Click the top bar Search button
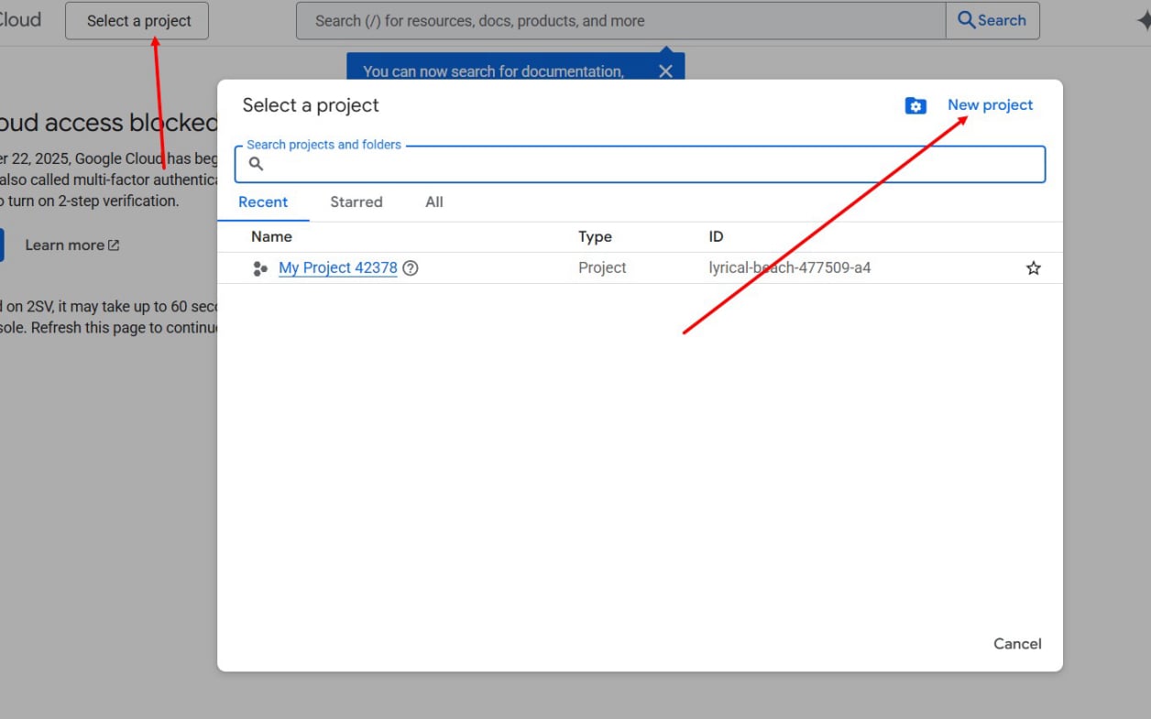This screenshot has width=1151, height=719. point(992,20)
